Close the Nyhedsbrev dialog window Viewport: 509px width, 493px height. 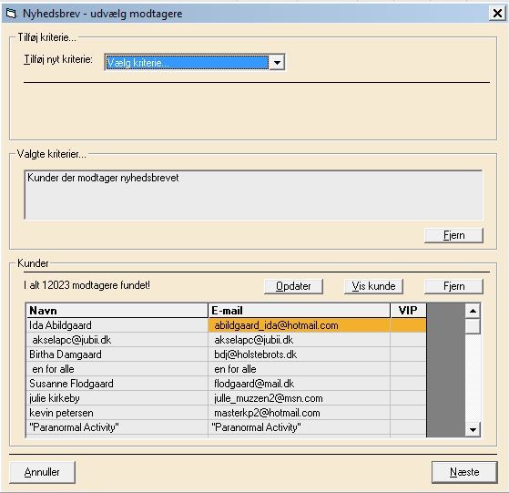tap(497, 14)
